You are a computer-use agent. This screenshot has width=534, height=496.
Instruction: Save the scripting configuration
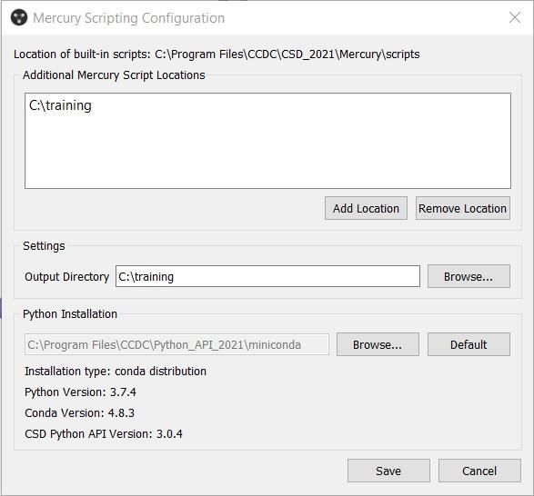pyautogui.click(x=388, y=471)
